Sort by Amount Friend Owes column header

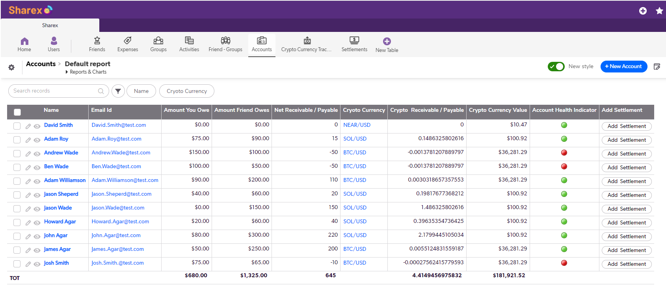coord(242,110)
